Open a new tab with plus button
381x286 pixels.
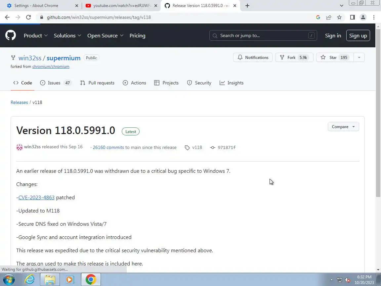(x=247, y=6)
